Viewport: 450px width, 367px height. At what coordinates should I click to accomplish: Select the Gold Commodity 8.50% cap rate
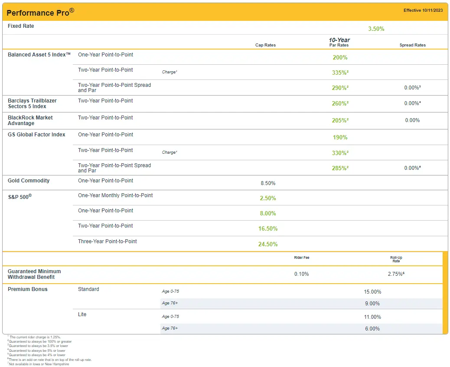tap(268, 183)
